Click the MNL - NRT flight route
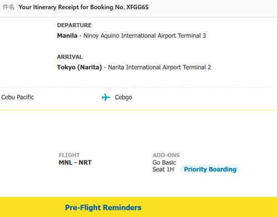The height and width of the screenshot is (217, 277). (x=75, y=163)
